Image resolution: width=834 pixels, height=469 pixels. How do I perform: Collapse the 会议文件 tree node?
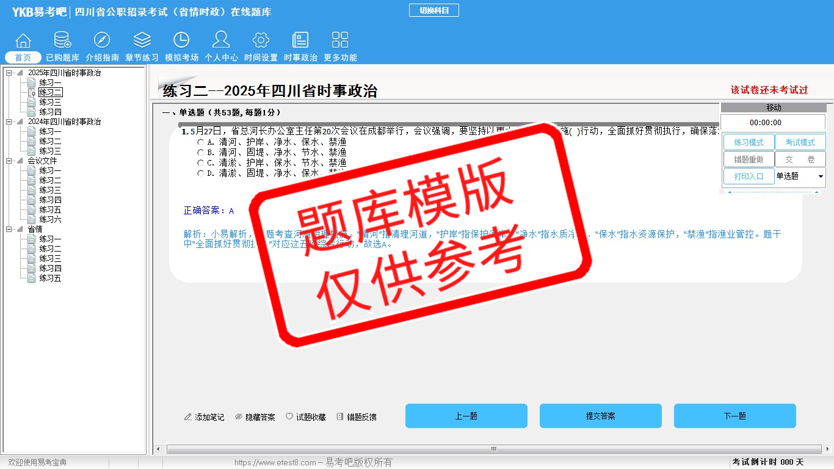(9, 161)
